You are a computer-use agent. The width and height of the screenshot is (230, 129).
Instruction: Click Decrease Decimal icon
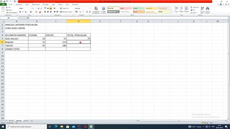89,12
